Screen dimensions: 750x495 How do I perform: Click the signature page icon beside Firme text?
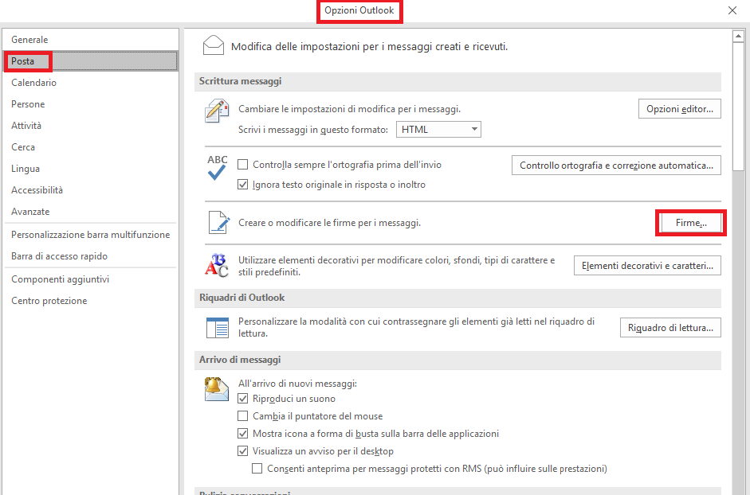pyautogui.click(x=216, y=223)
